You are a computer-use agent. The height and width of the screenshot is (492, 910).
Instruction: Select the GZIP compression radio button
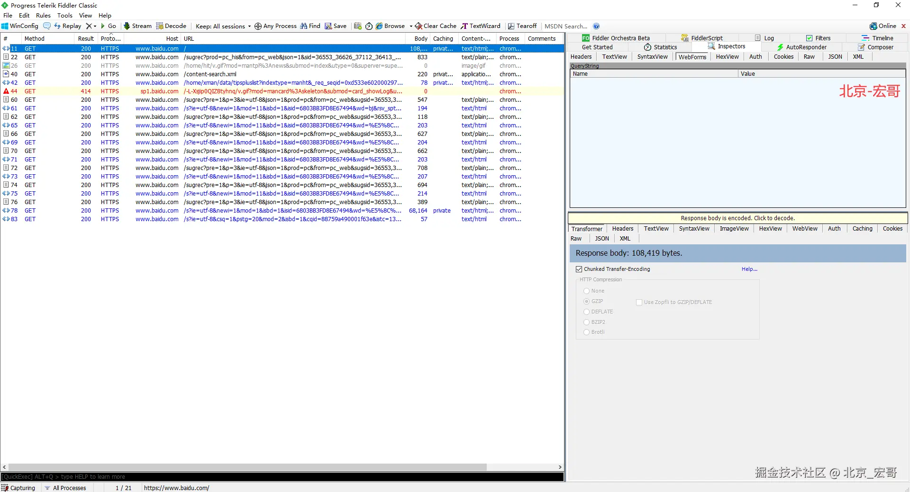586,301
